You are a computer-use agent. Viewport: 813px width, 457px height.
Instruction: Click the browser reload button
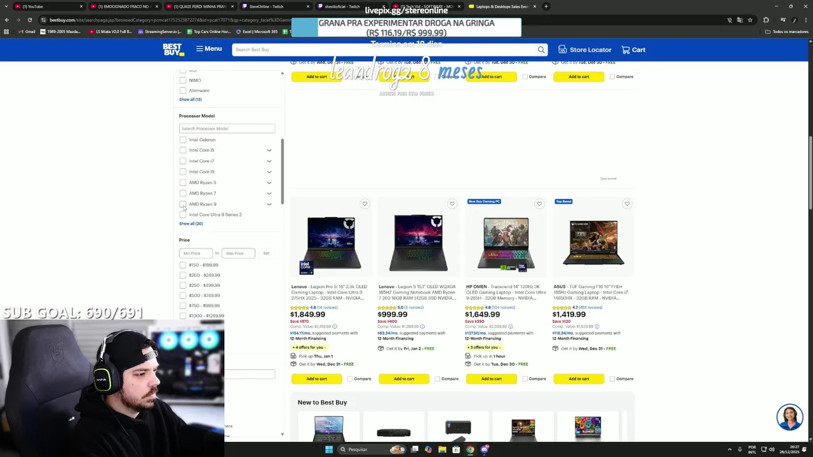[x=29, y=20]
